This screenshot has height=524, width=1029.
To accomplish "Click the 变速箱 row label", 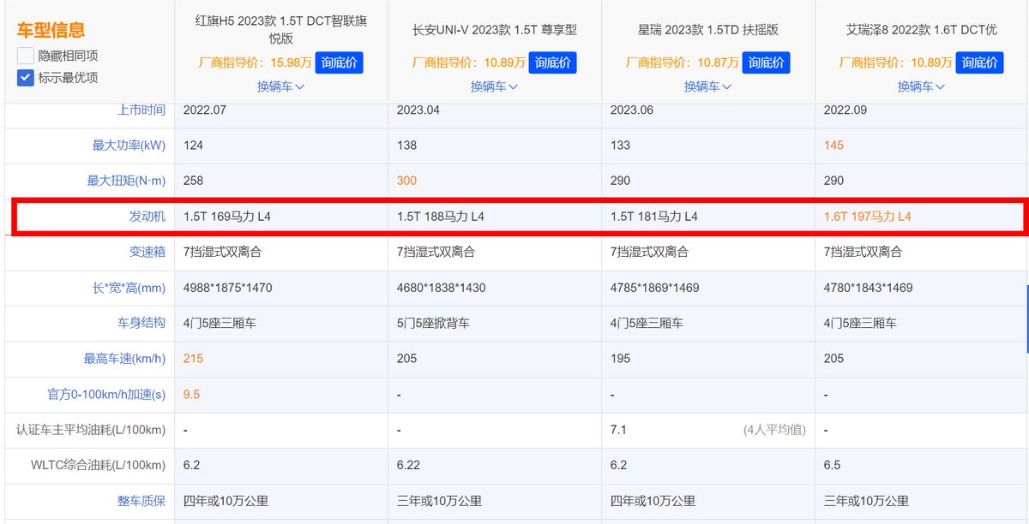I will point(147,253).
